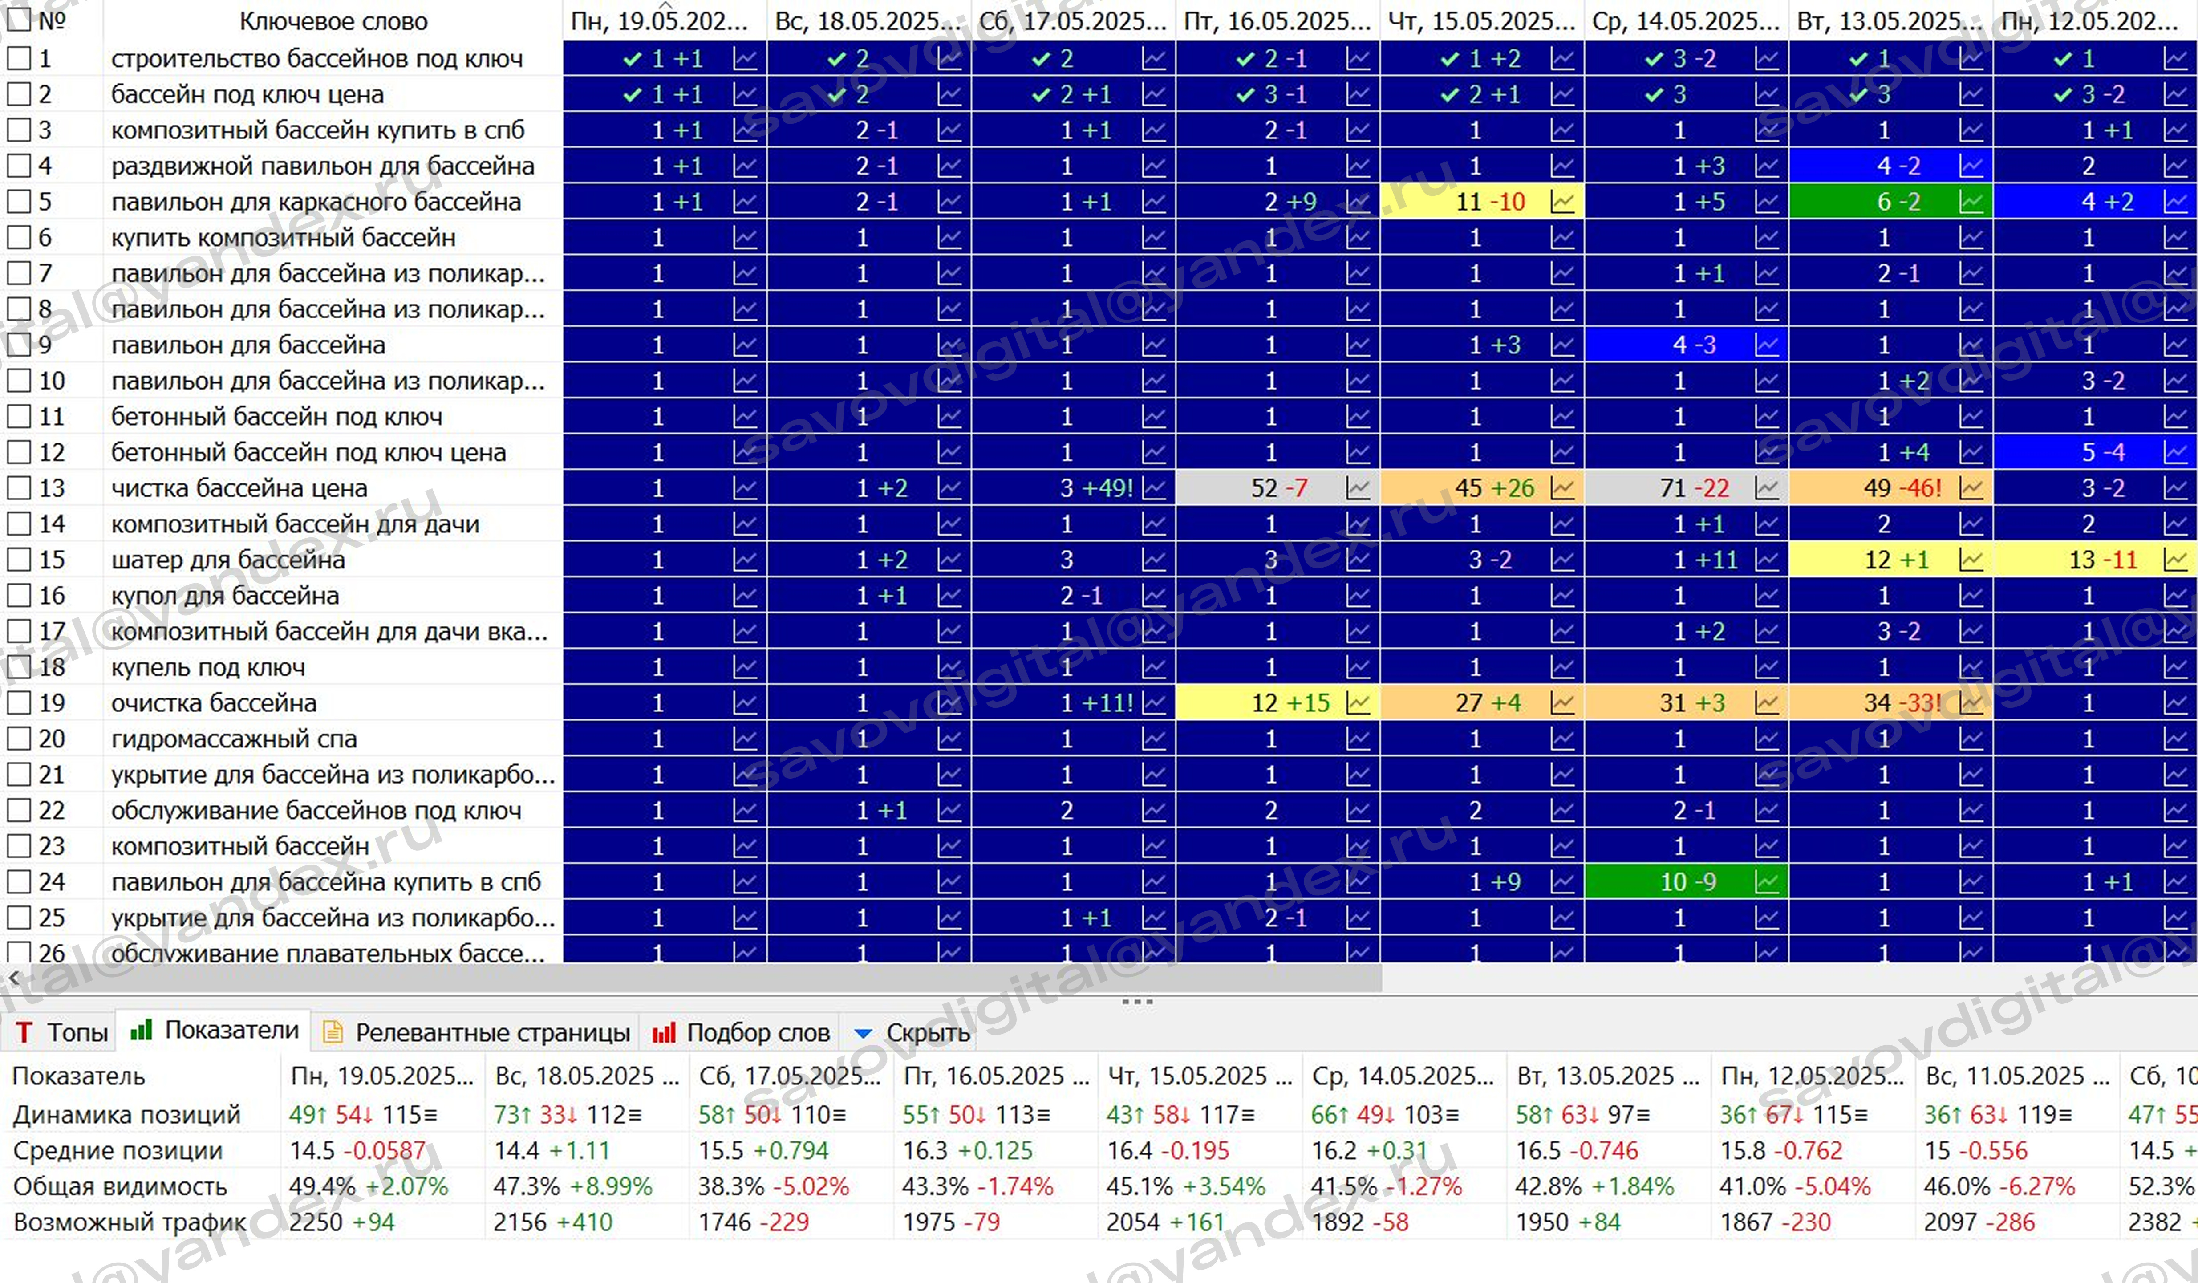The width and height of the screenshot is (2198, 1283).
Task: Open chart icon for row 9 on Wednesday 14.05.2025
Action: 1767,345
